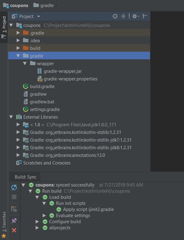Expand the build folder
The width and height of the screenshot is (184, 240).
coord(18,48)
